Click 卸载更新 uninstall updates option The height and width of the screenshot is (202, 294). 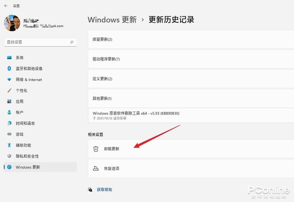112,149
